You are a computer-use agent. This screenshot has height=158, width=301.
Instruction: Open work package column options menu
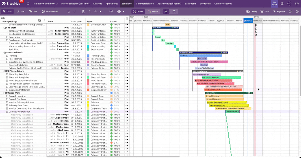pyautogui.click(x=45, y=21)
